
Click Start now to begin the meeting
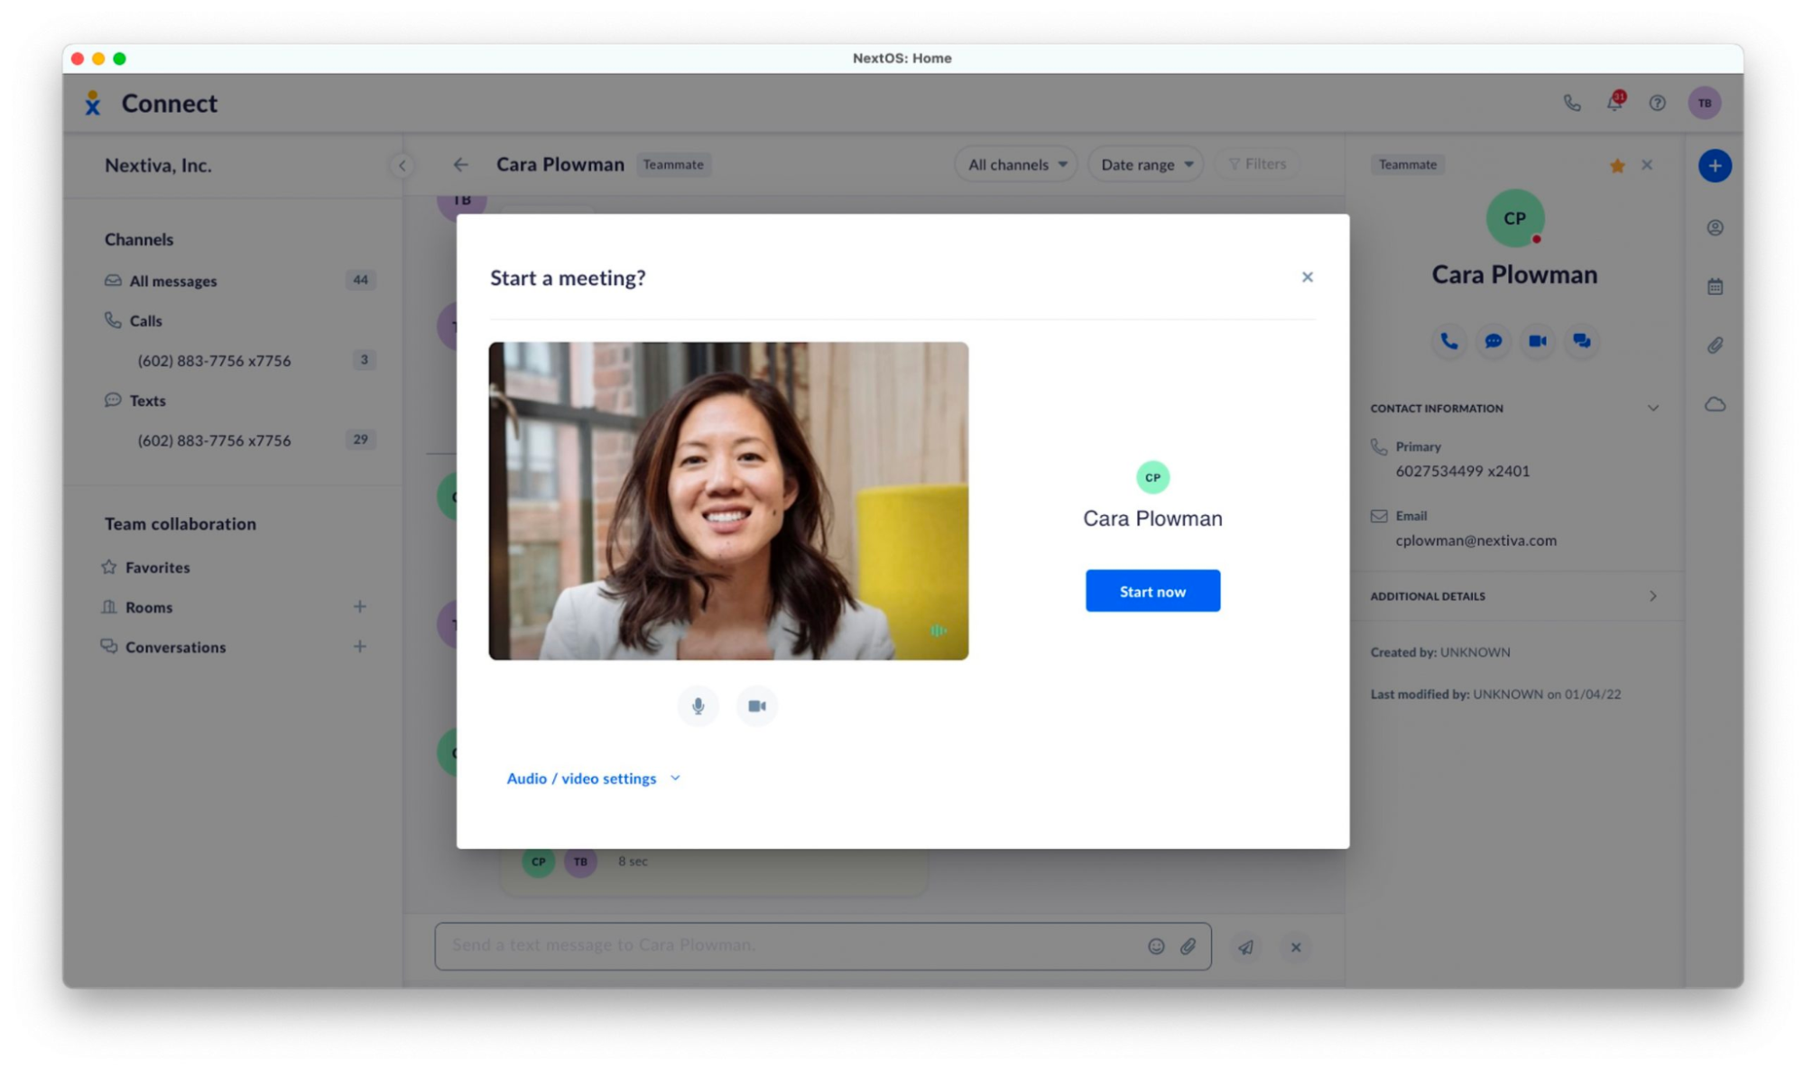pos(1151,591)
